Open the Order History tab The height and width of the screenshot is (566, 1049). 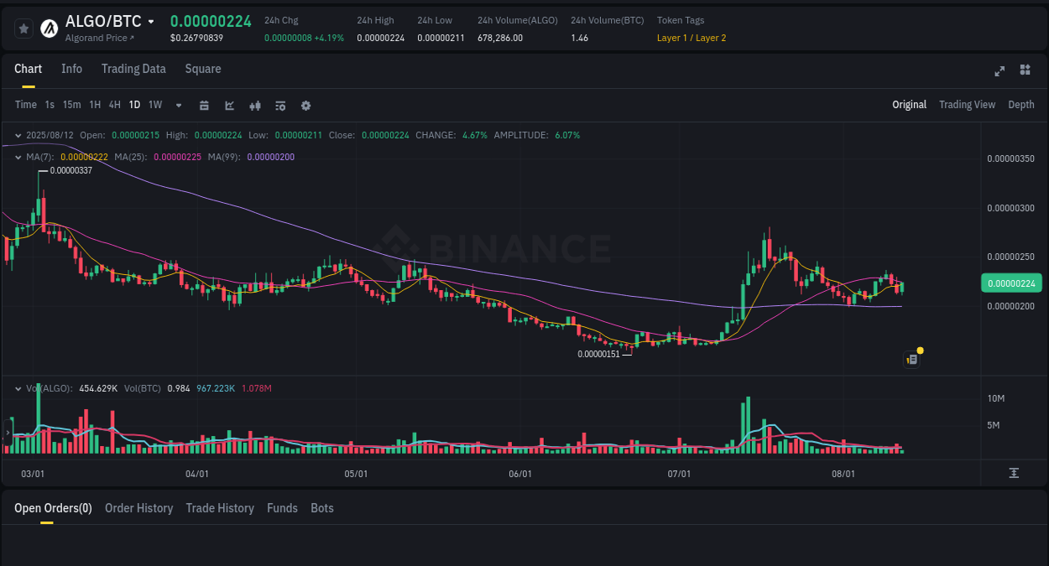tap(138, 508)
